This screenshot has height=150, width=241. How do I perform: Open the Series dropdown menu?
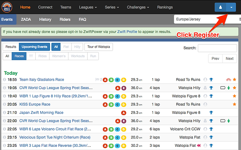112,7
